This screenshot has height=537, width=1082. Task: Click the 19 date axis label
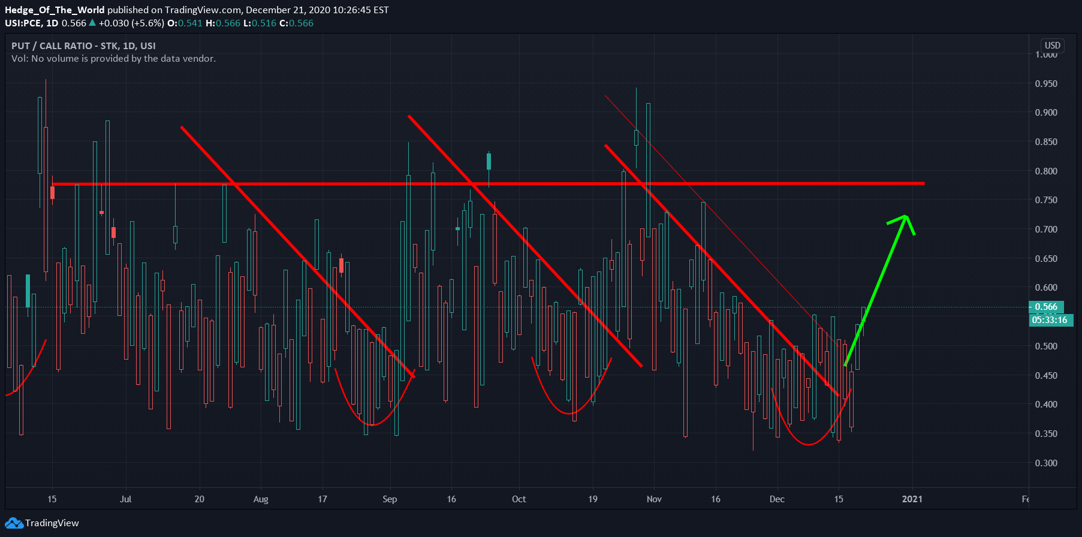pos(592,499)
